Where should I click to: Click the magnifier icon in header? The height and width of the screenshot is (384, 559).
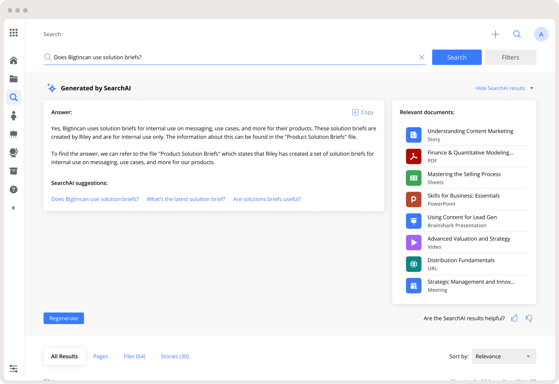[517, 34]
